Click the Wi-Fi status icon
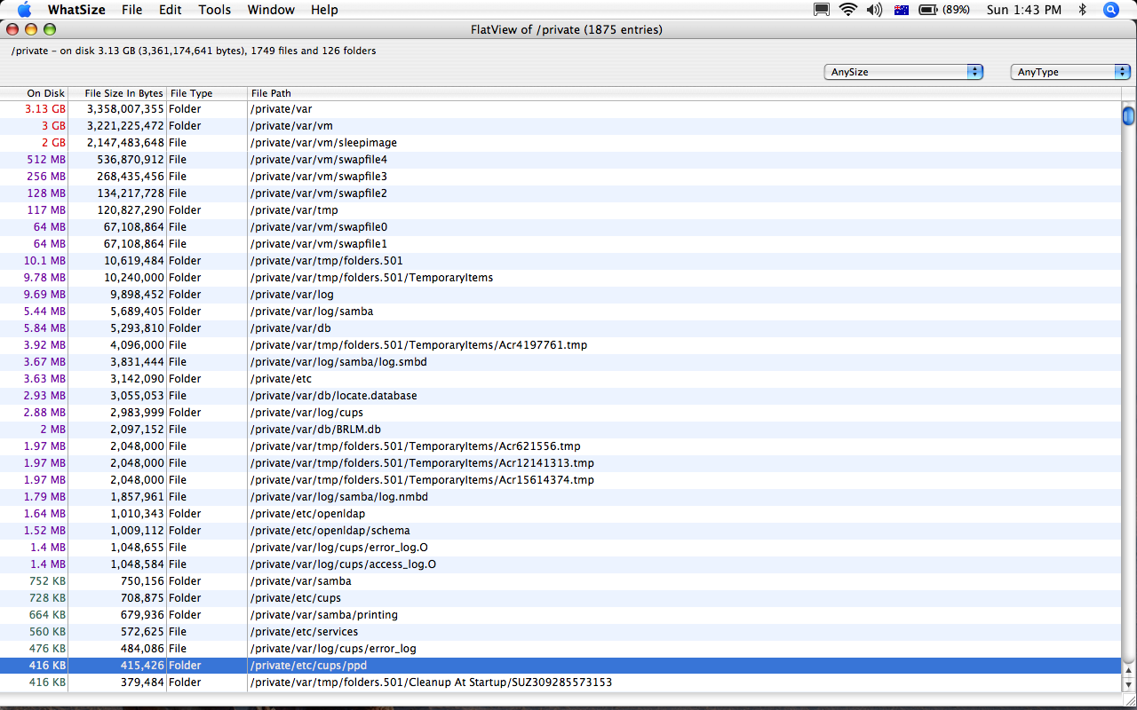The image size is (1137, 710). (x=848, y=10)
